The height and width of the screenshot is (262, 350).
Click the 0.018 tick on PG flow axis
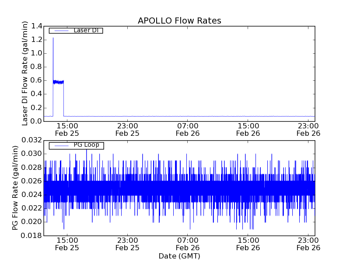point(31,235)
